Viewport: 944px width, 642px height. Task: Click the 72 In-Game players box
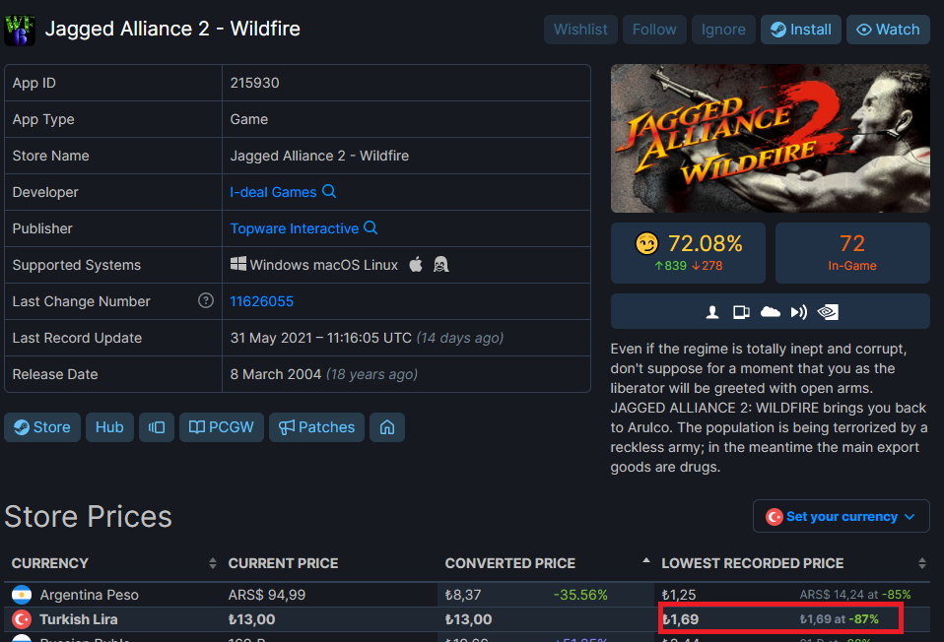click(852, 253)
